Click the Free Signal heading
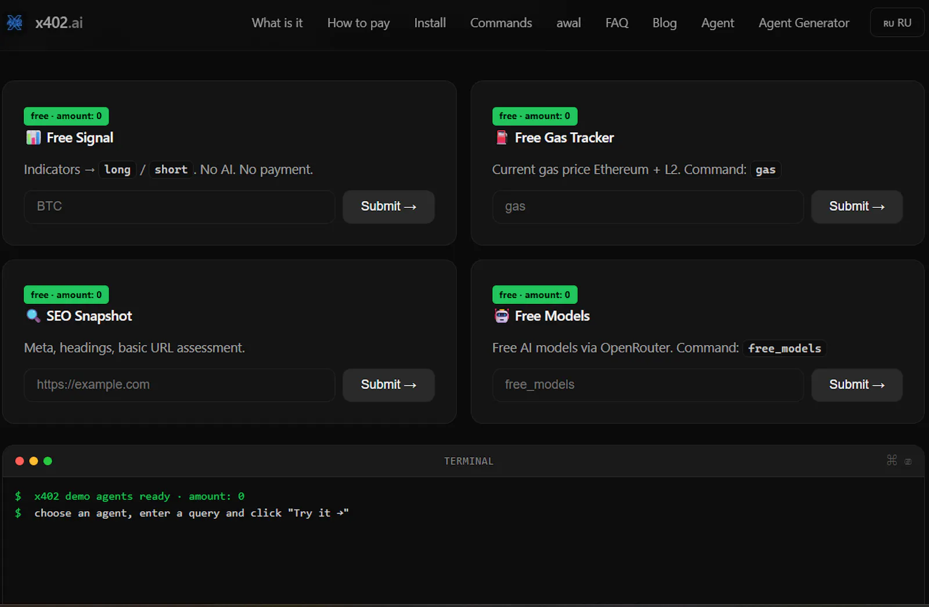 [80, 138]
